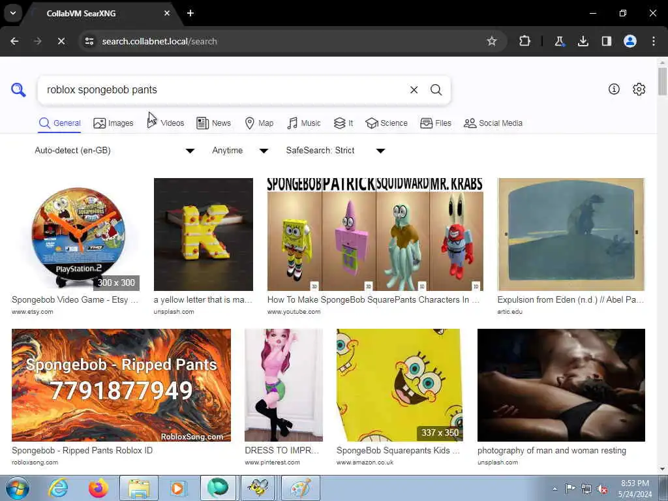Image resolution: width=668 pixels, height=501 pixels.
Task: Click the Ripped Pants 7791877949 thumbnail
Action: click(x=121, y=385)
